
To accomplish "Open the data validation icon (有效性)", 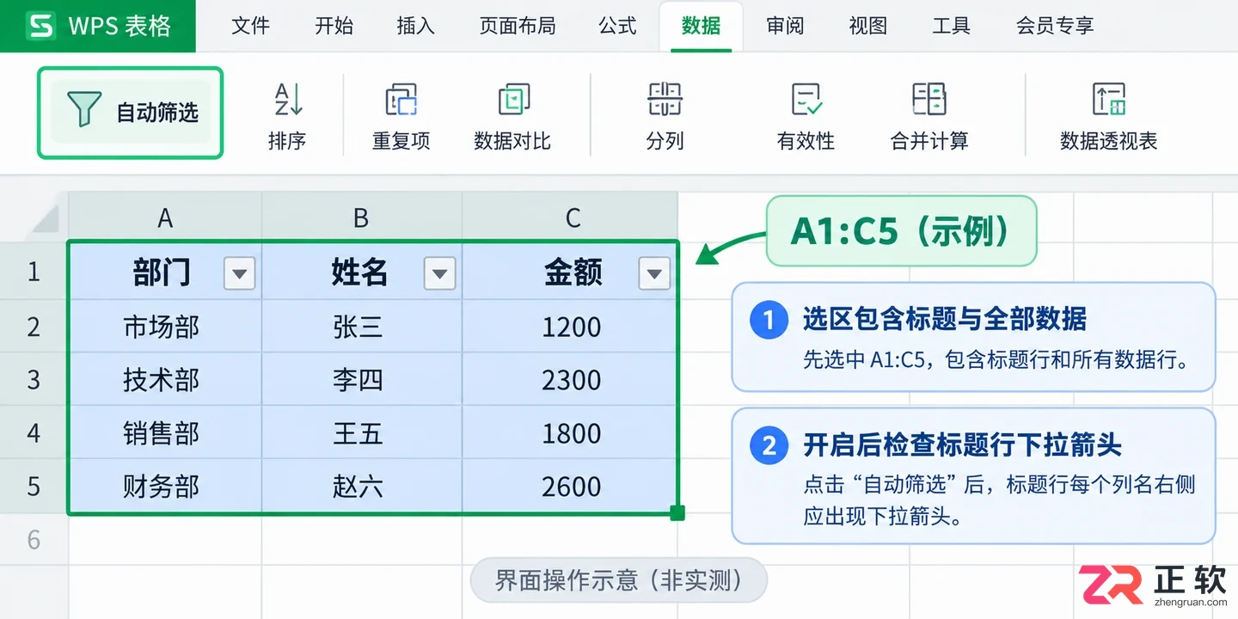I will pos(806,100).
